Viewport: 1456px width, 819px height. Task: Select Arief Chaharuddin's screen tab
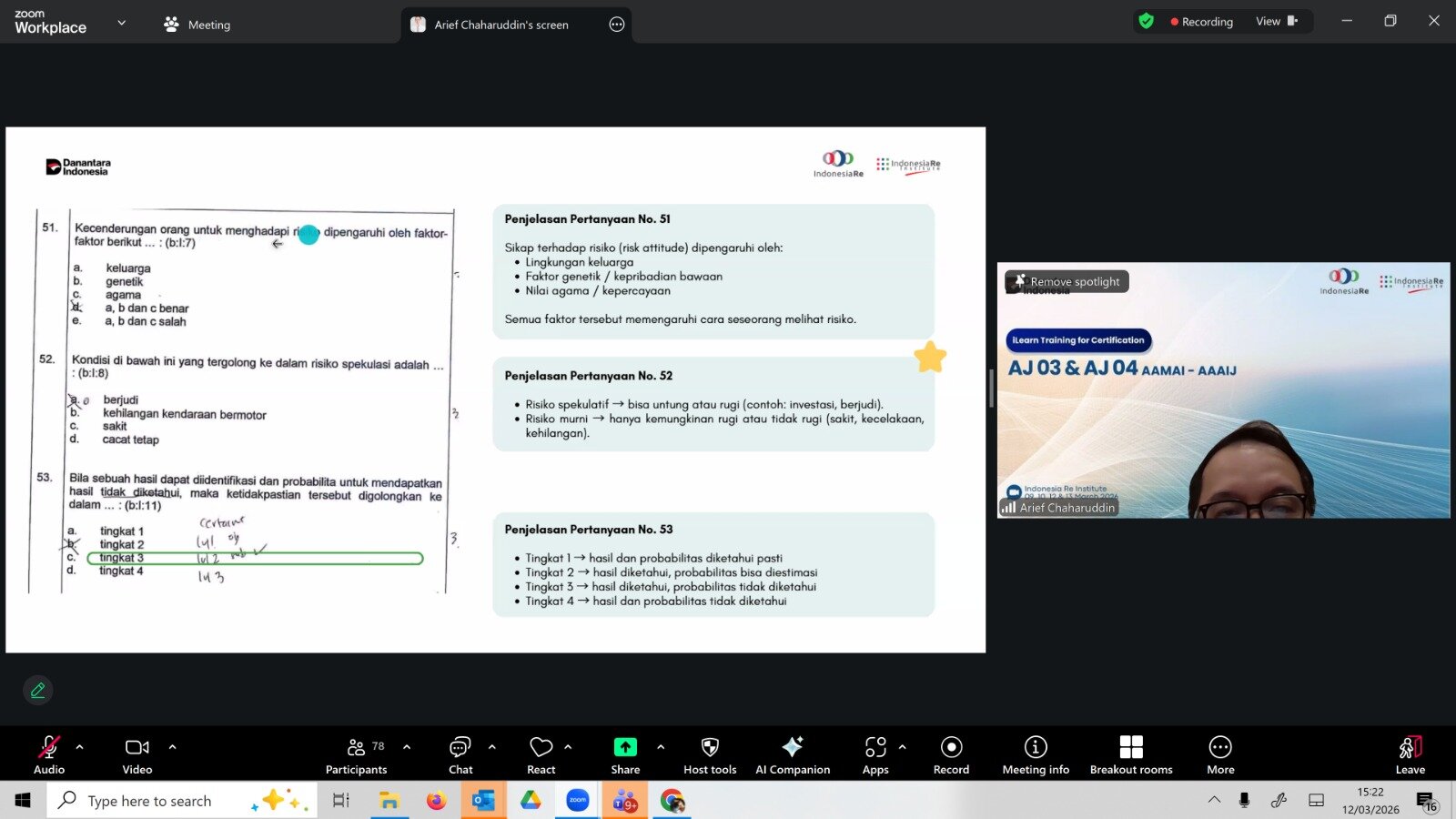coord(500,25)
